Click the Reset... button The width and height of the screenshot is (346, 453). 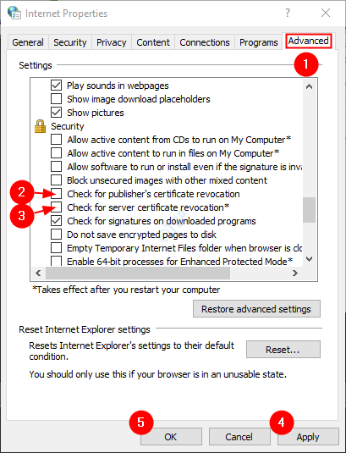(283, 350)
